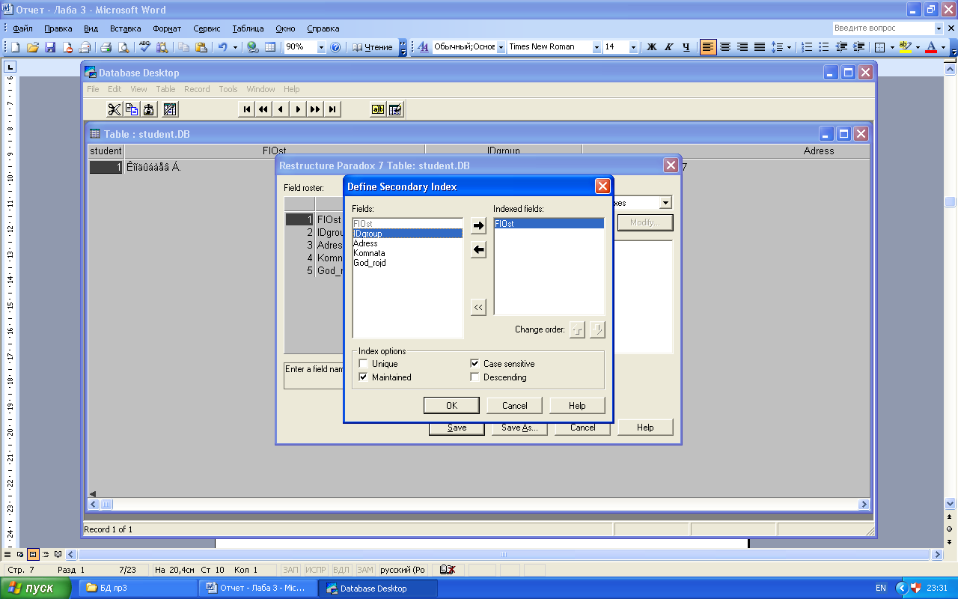Click the Word Save floppy disk icon
Screen dimensions: 958x599
tap(50, 47)
